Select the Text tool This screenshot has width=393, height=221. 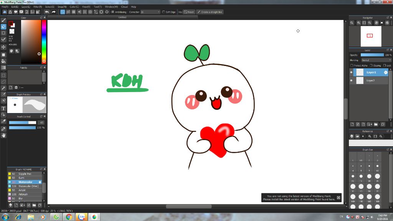coord(3,109)
